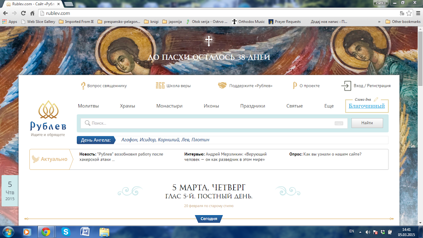Open the Иконы menu
The height and width of the screenshot is (238, 423).
click(x=211, y=106)
